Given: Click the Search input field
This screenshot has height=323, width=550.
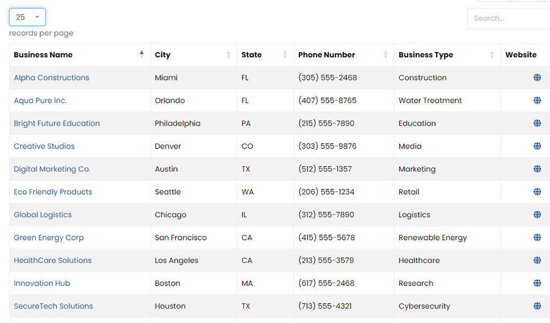Looking at the screenshot, I should click(x=509, y=18).
